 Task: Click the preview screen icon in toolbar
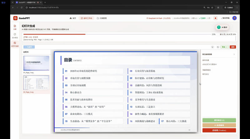click(212, 47)
